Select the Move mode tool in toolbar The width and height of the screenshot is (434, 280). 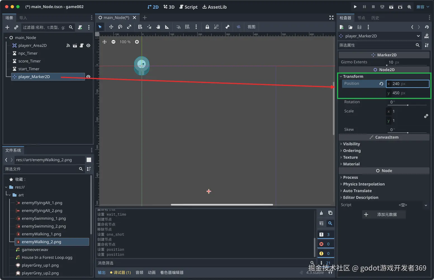point(111,27)
